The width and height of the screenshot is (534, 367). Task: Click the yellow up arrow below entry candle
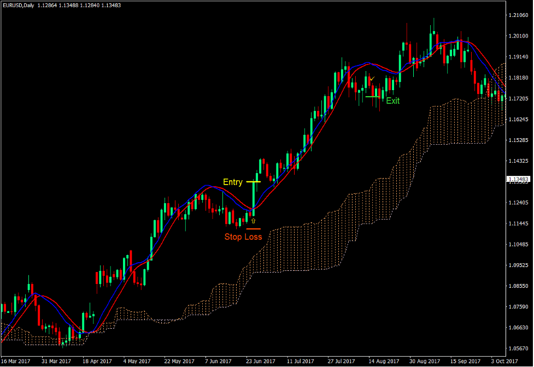253,221
